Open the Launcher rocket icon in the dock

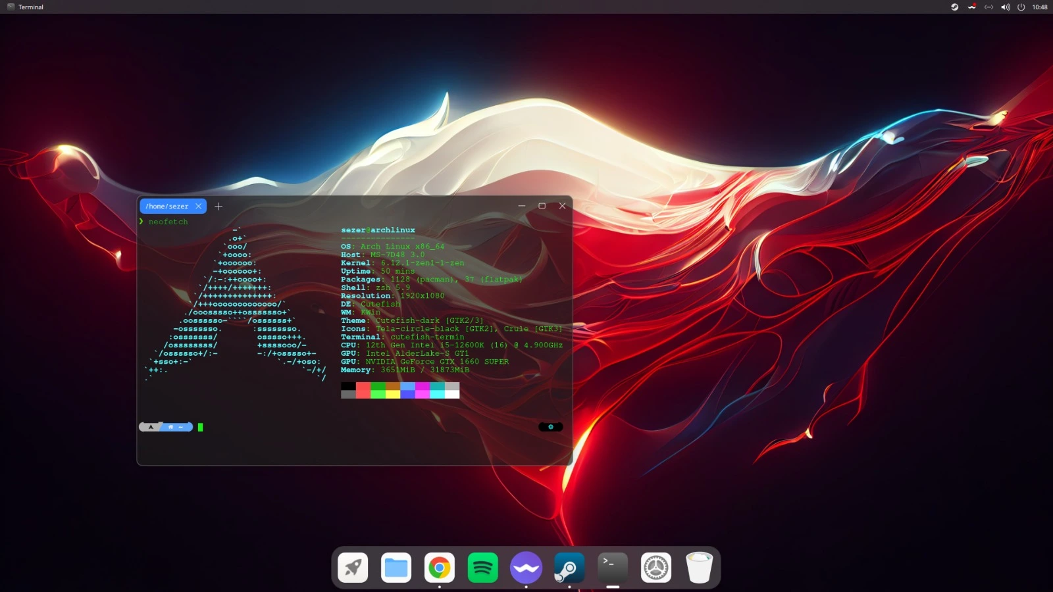pyautogui.click(x=353, y=567)
